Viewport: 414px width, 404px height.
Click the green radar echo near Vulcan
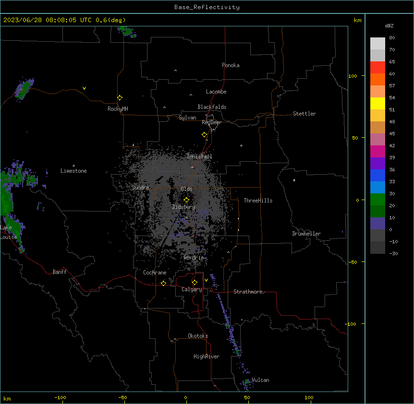247,381
